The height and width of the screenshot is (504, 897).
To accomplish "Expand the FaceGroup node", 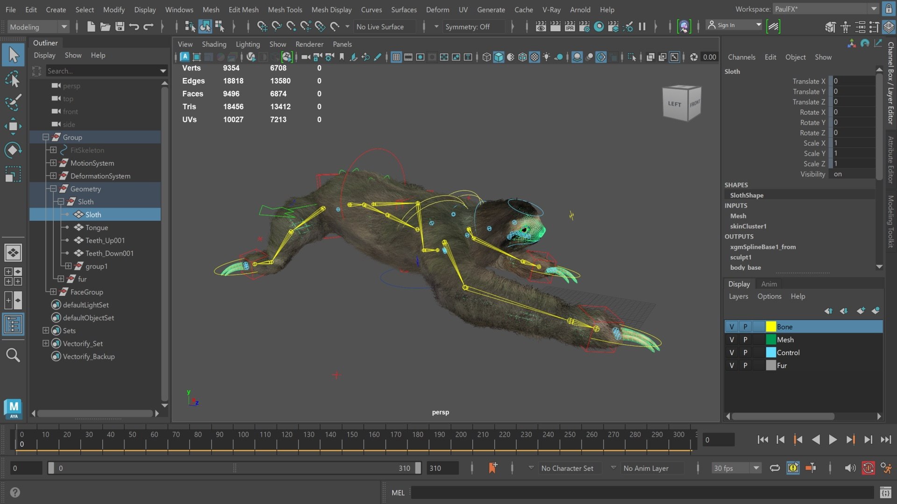I will (x=53, y=292).
